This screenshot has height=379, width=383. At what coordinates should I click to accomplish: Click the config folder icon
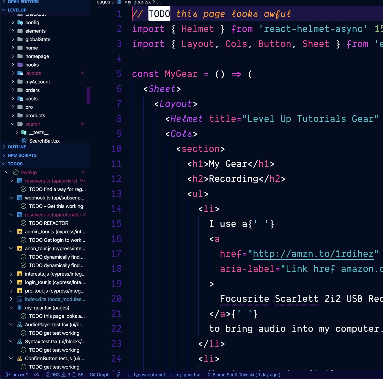pos(20,22)
